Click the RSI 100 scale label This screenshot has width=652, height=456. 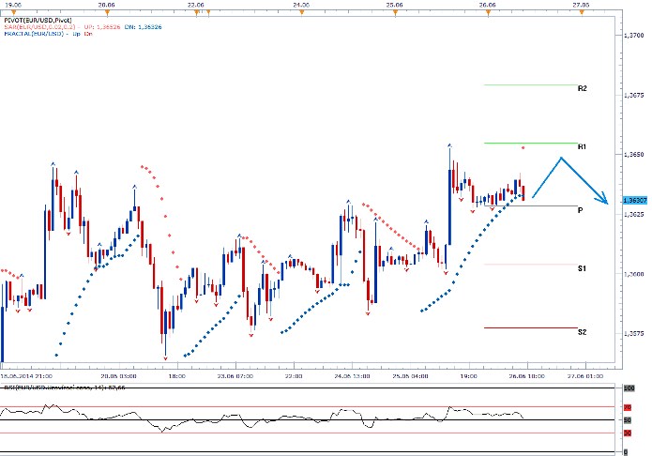(x=629, y=388)
